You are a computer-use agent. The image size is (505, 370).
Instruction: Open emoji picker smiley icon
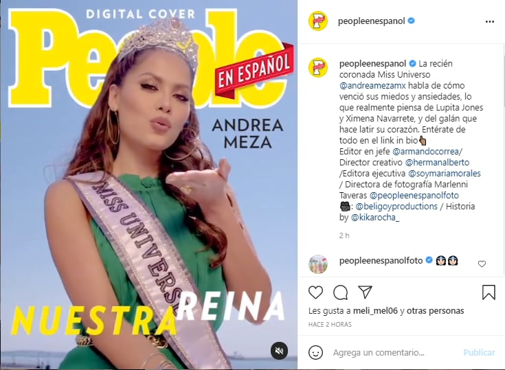point(315,353)
